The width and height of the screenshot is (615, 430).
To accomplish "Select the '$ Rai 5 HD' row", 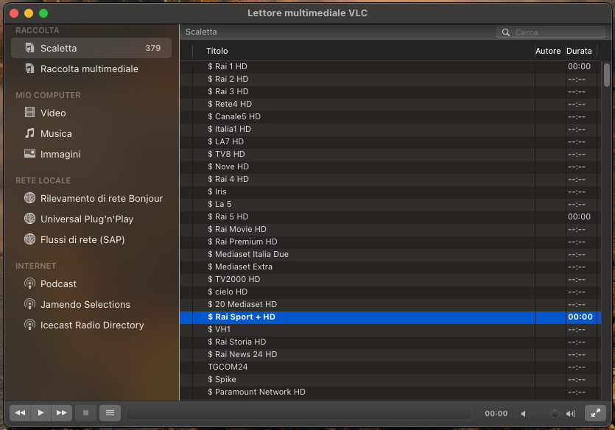I will [390, 216].
